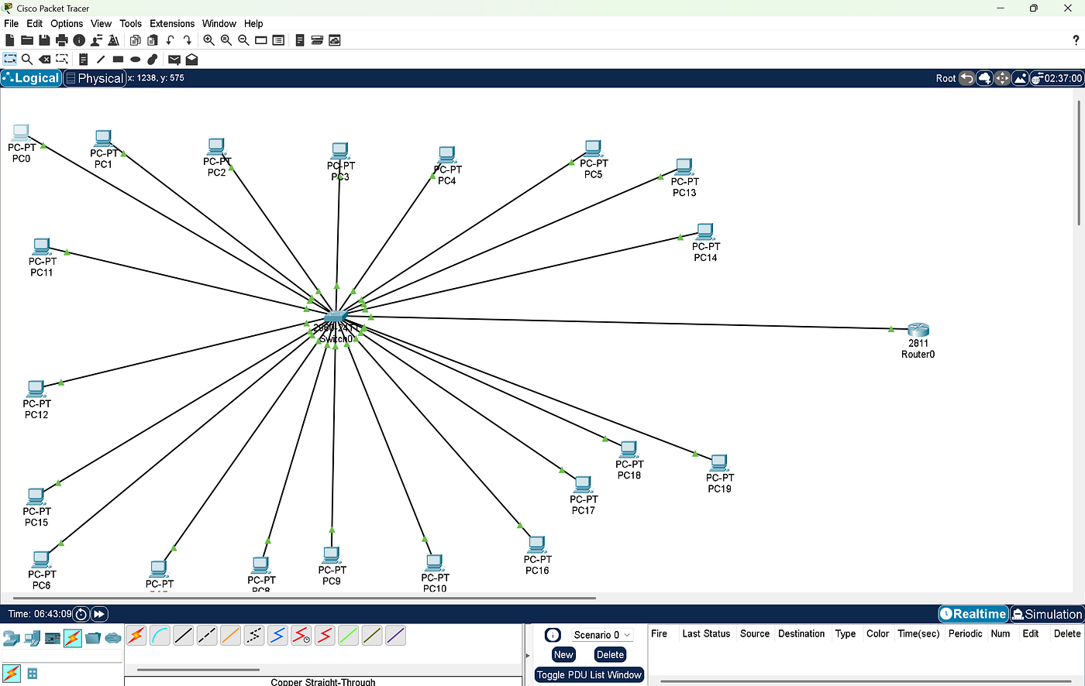Reset zoom with the R magnifier
The width and height of the screenshot is (1085, 686).
point(226,40)
